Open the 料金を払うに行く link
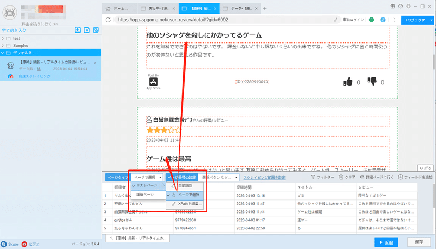The width and height of the screenshot is (436, 249). 39,24
